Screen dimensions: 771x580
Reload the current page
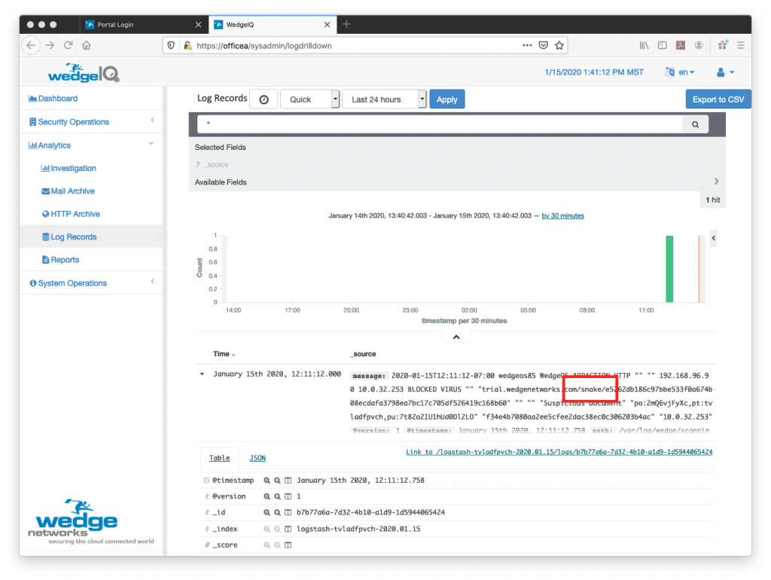pyautogui.click(x=68, y=45)
